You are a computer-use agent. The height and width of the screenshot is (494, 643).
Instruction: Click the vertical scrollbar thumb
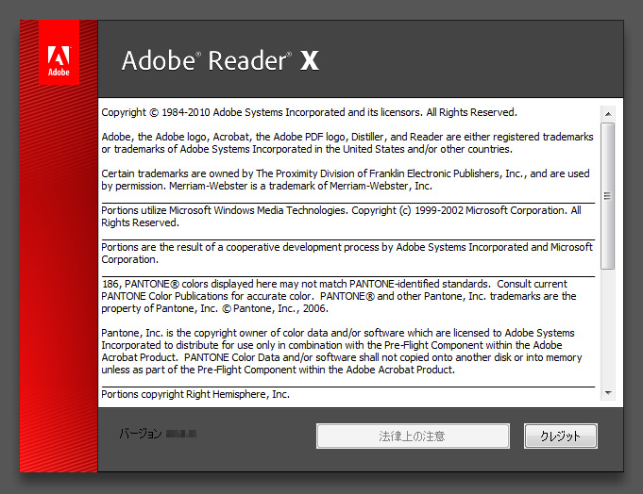(608, 193)
